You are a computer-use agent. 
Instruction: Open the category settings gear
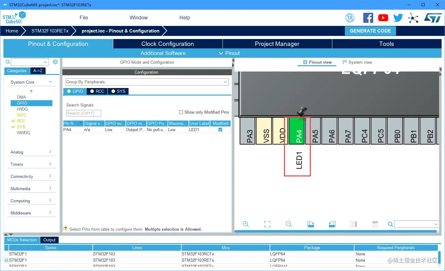(55, 62)
